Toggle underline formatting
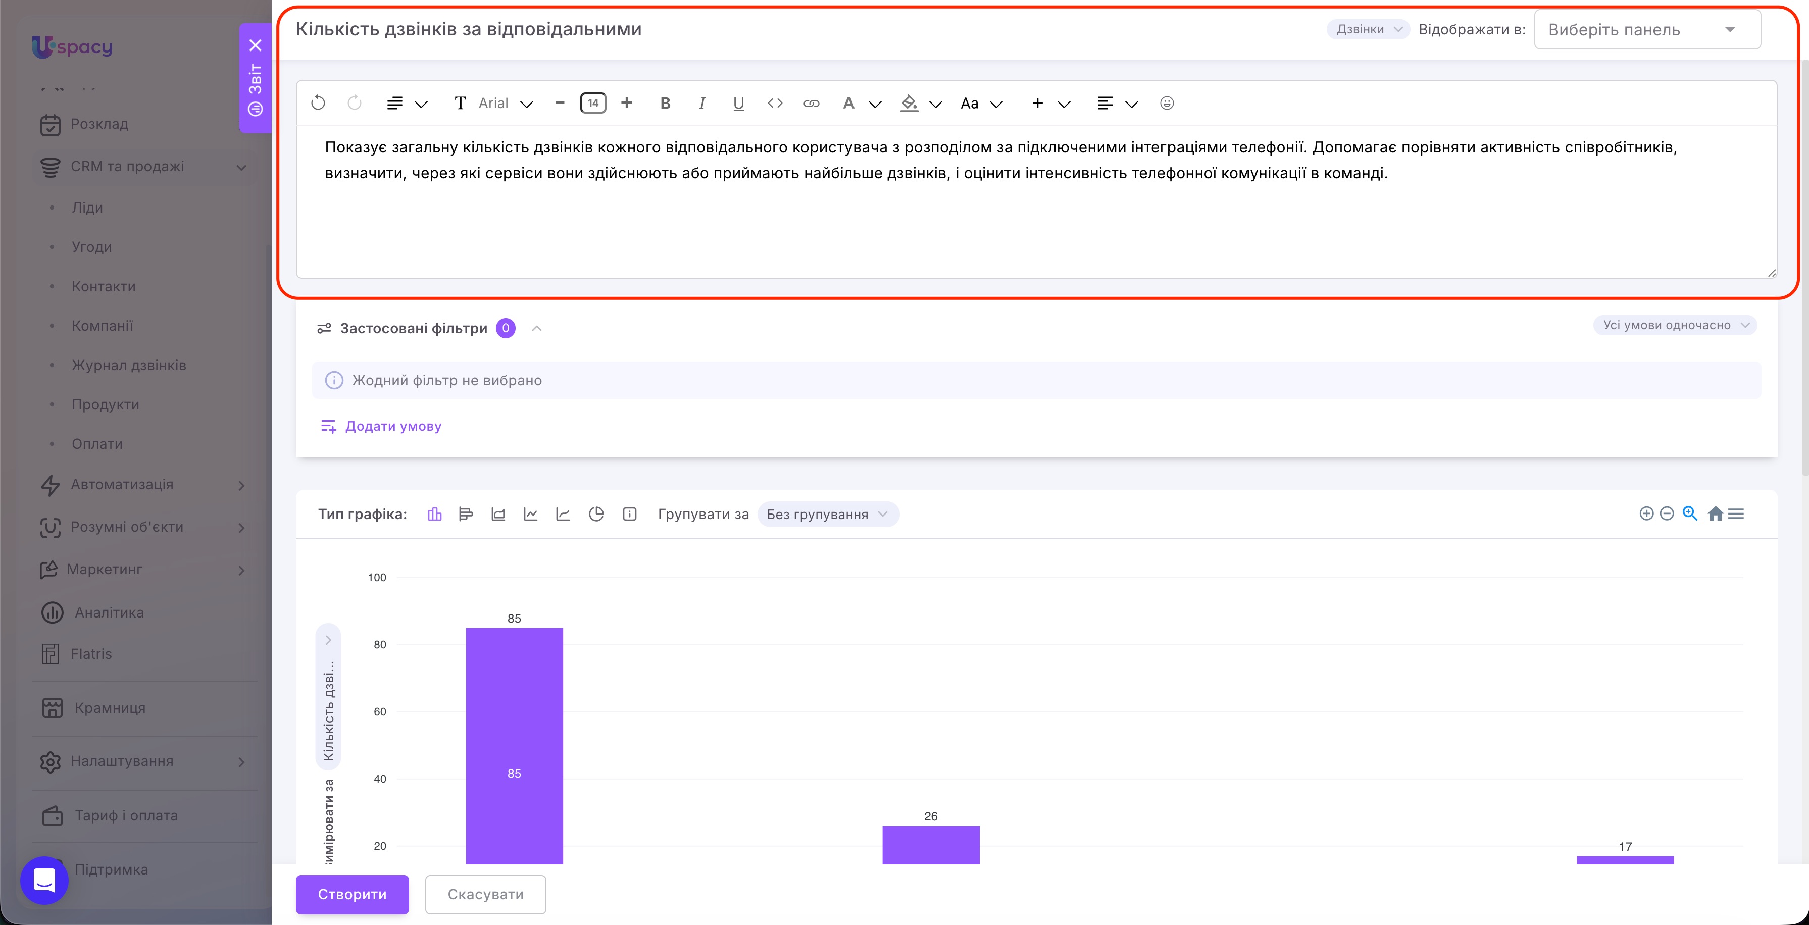The width and height of the screenshot is (1809, 925). coord(739,103)
